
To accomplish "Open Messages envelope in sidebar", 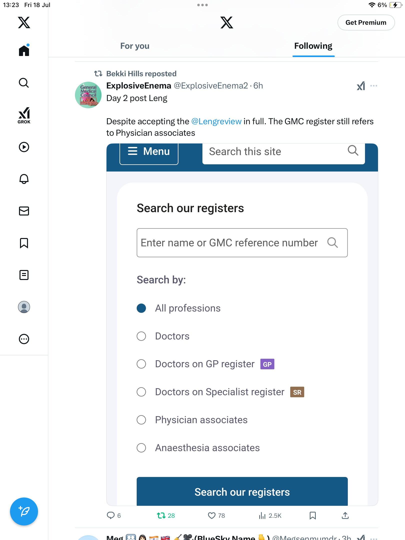I will coord(24,211).
